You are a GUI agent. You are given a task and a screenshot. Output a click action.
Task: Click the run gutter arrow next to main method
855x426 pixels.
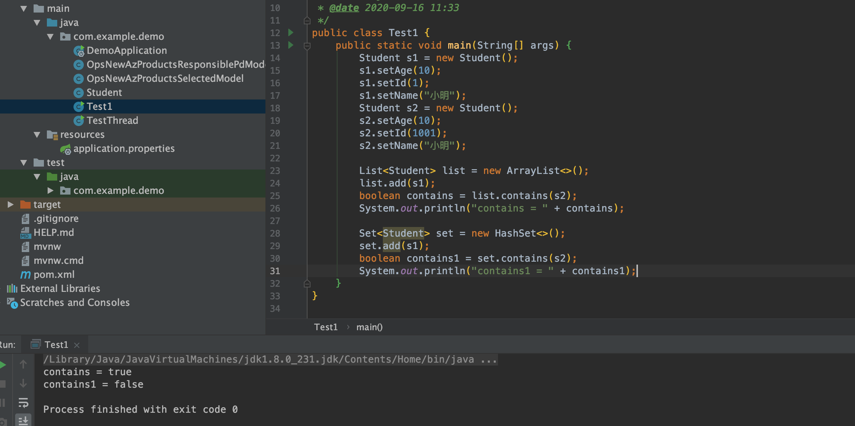pos(291,45)
